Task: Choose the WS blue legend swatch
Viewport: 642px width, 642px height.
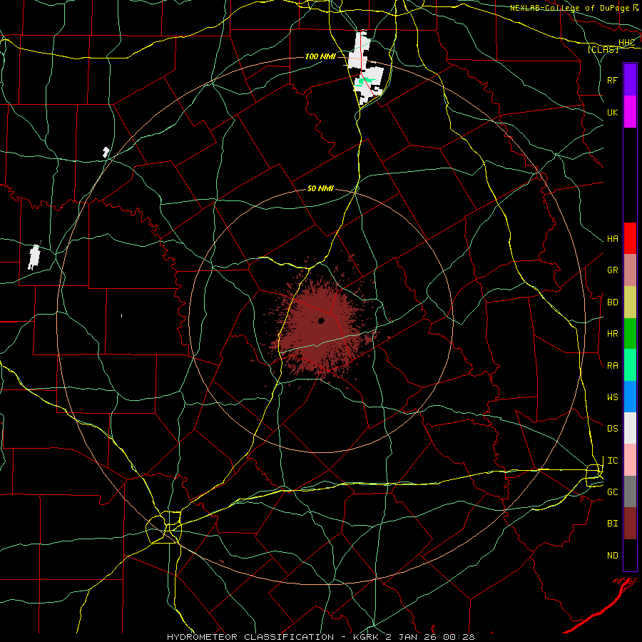Action: click(630, 397)
